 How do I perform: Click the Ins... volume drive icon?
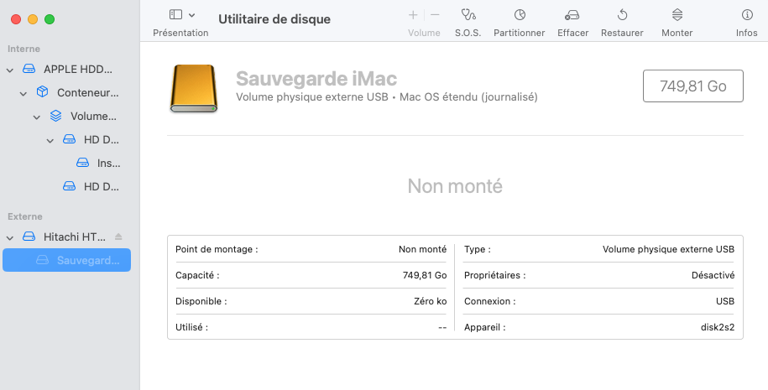(83, 163)
